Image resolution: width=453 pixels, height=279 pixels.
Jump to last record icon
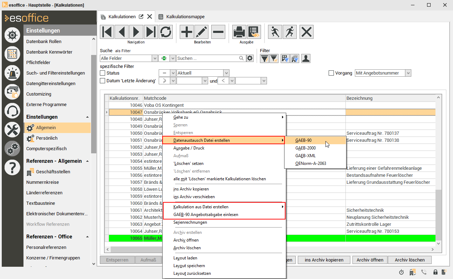click(x=151, y=32)
